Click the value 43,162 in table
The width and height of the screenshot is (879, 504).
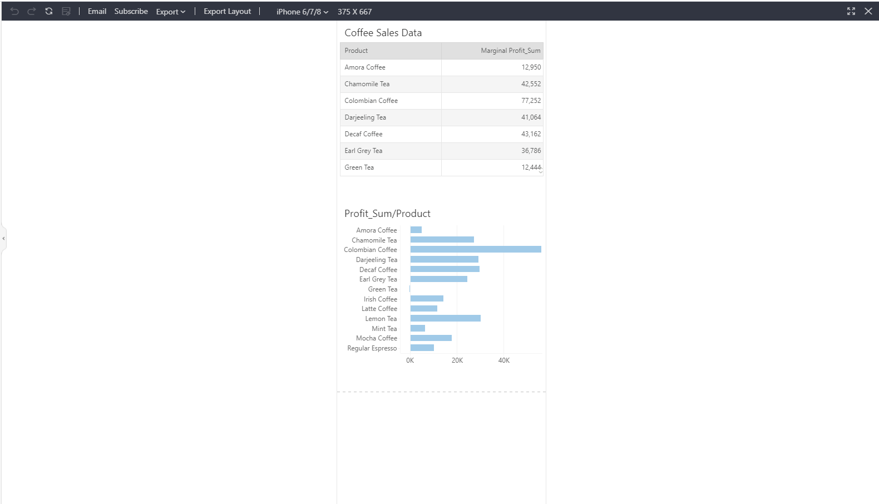pyautogui.click(x=531, y=134)
